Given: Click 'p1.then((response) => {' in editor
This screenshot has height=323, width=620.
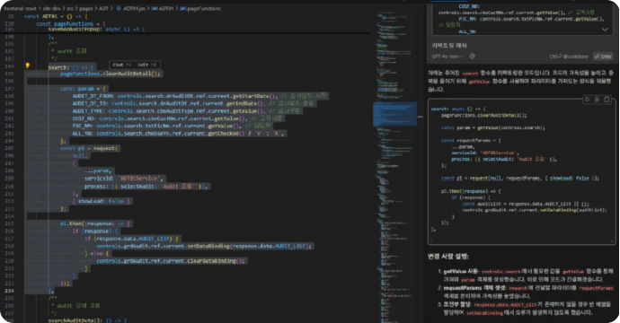Looking at the screenshot, I should pyautogui.click(x=95, y=223).
